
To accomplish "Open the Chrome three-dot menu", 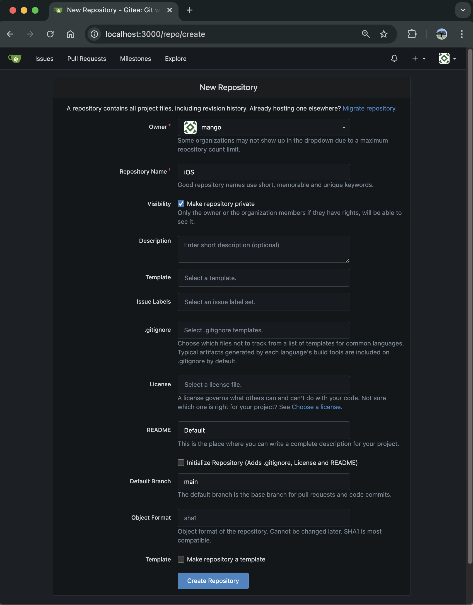I will pyautogui.click(x=462, y=34).
